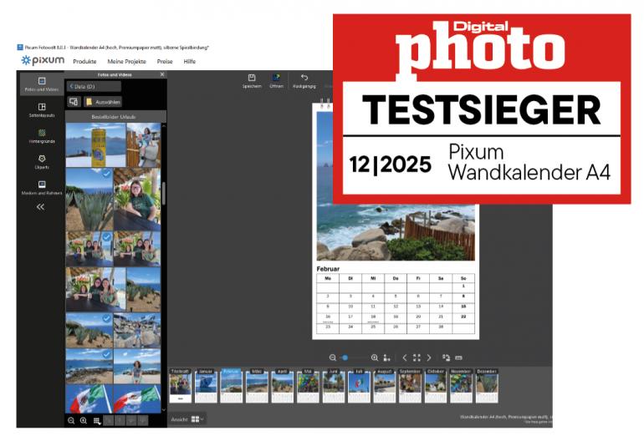Open the Fotos und Videos sidebar panel

pyautogui.click(x=42, y=84)
